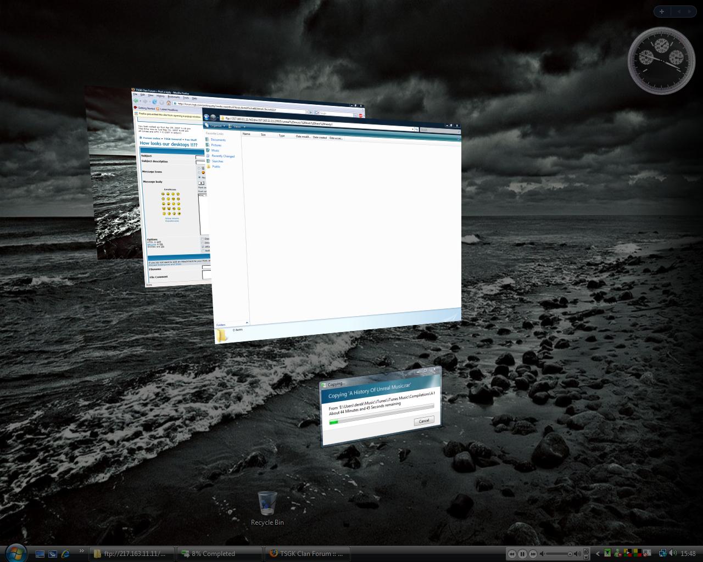This screenshot has height=562, width=703.
Task: Click the Home icon in Firefox toolbar
Action: click(169, 102)
